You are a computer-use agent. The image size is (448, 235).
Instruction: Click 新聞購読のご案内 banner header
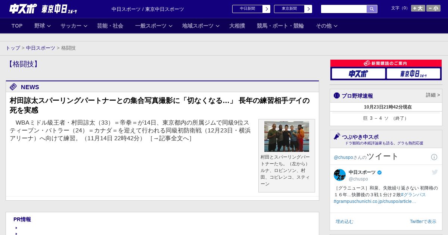point(386,63)
